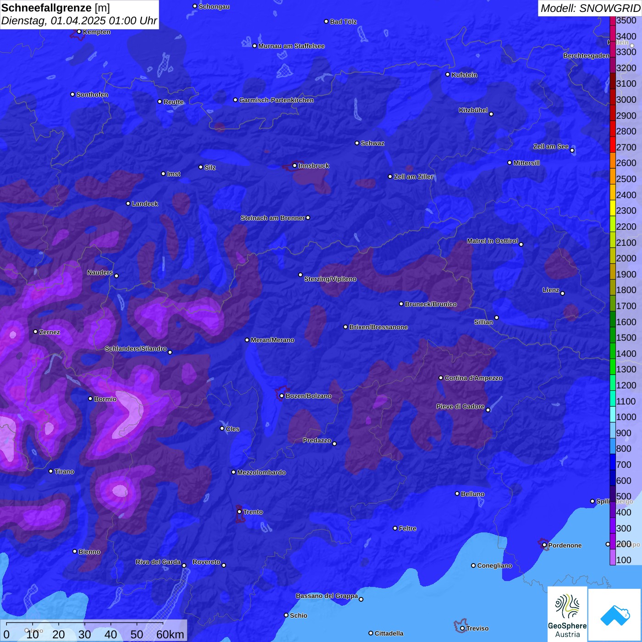The height and width of the screenshot is (642, 642).
Task: Click the Reutte town label
Action: [173, 102]
